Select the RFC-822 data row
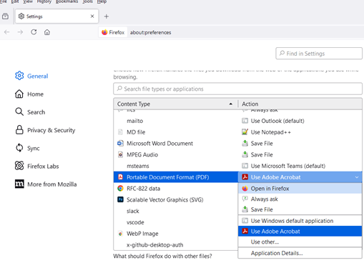The image size is (364, 263). [x=176, y=189]
